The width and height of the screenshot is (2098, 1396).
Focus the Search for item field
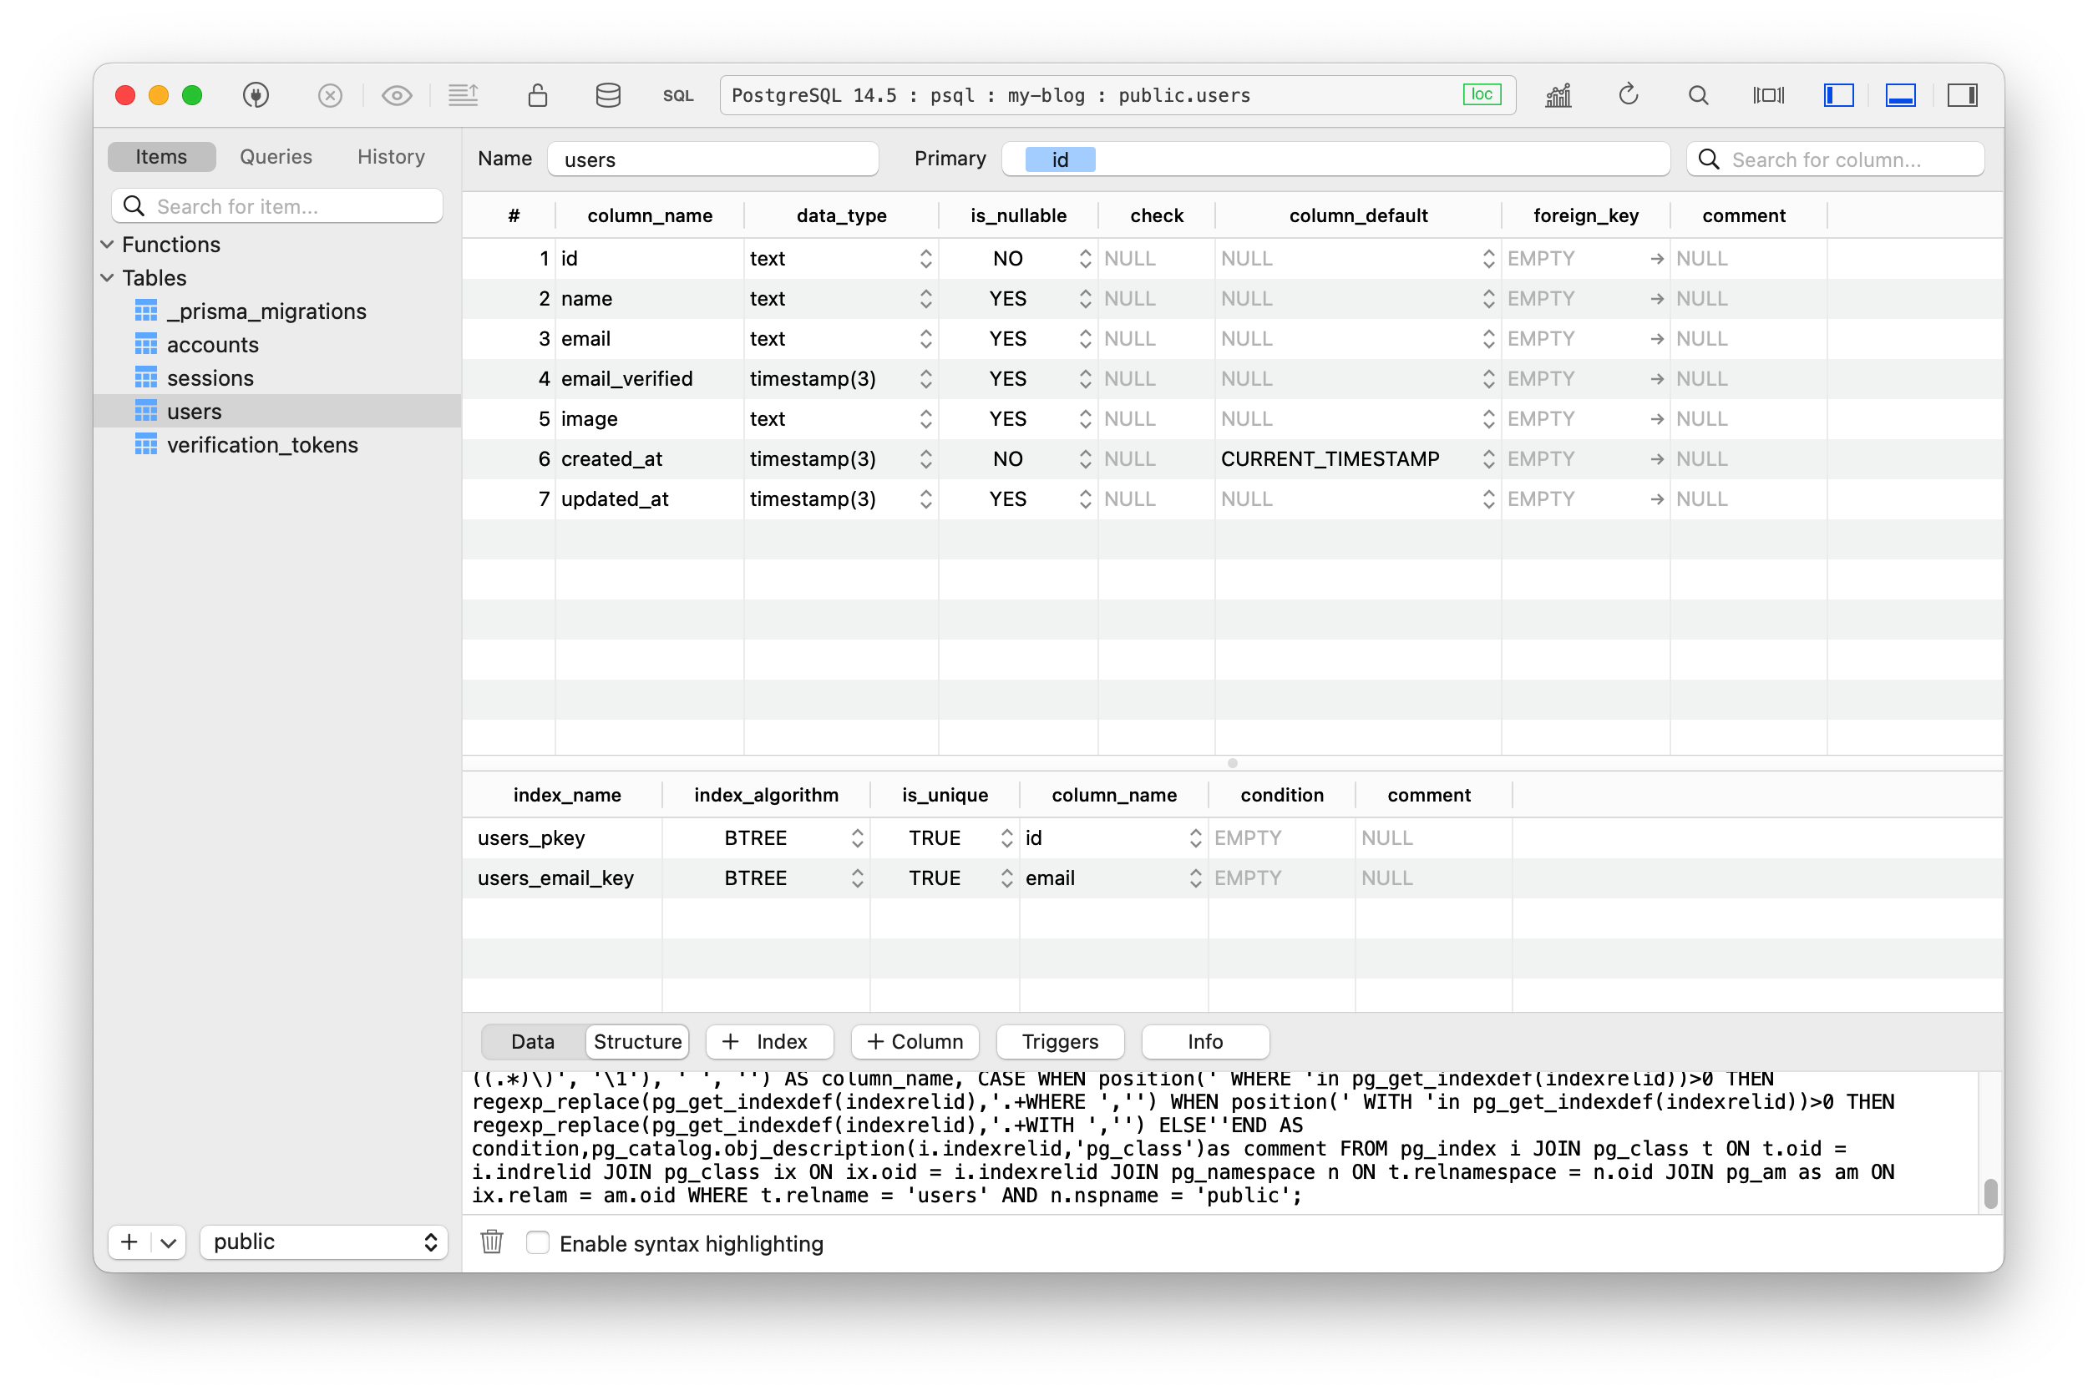(x=277, y=205)
